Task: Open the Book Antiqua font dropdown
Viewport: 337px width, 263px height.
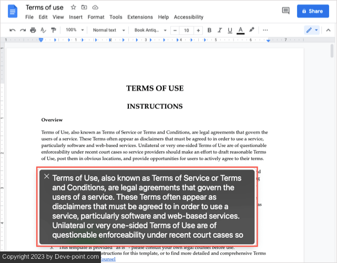Action: [x=150, y=31]
